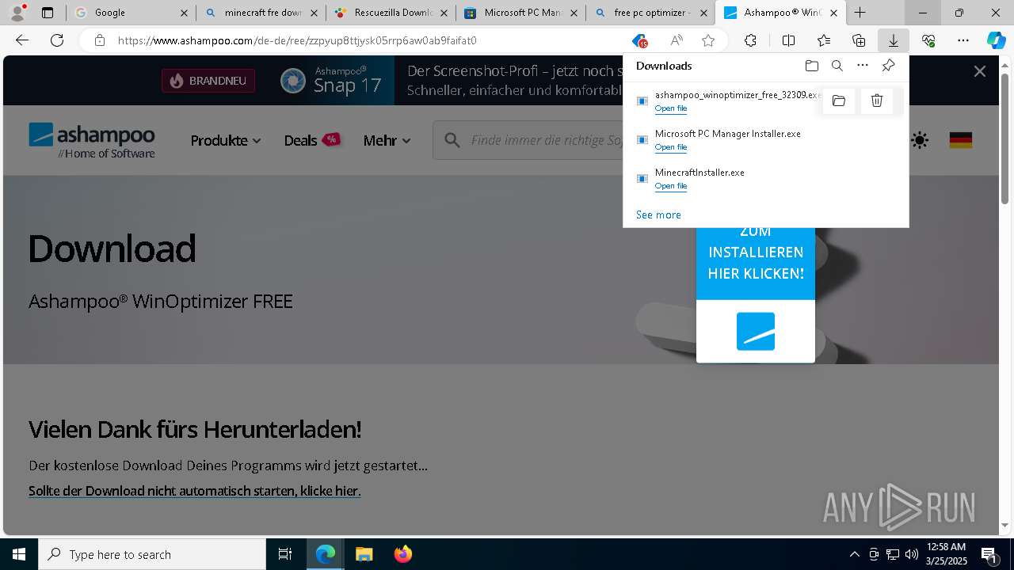Viewport: 1014px width, 570px height.
Task: Open Edge Settings and more menu
Action: click(963, 40)
